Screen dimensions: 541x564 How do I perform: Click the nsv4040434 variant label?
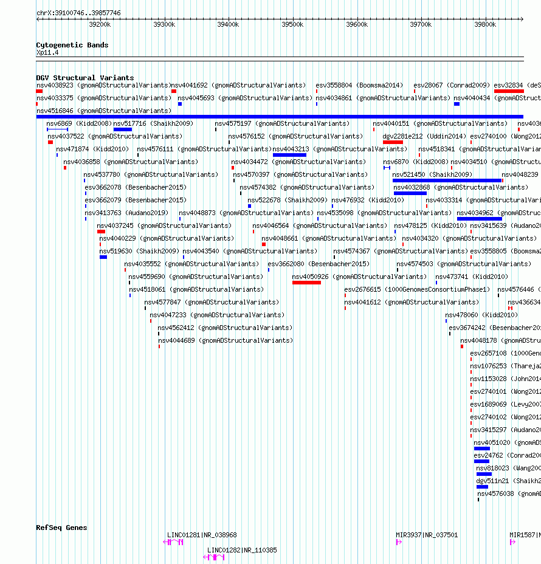pyautogui.click(x=497, y=98)
